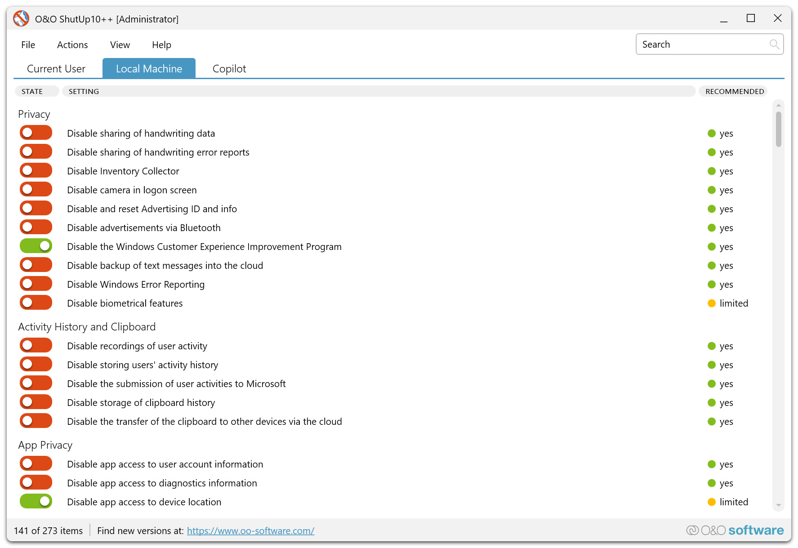Image resolution: width=798 pixels, height=548 pixels.
Task: Click into the Search field
Action: click(x=701, y=45)
